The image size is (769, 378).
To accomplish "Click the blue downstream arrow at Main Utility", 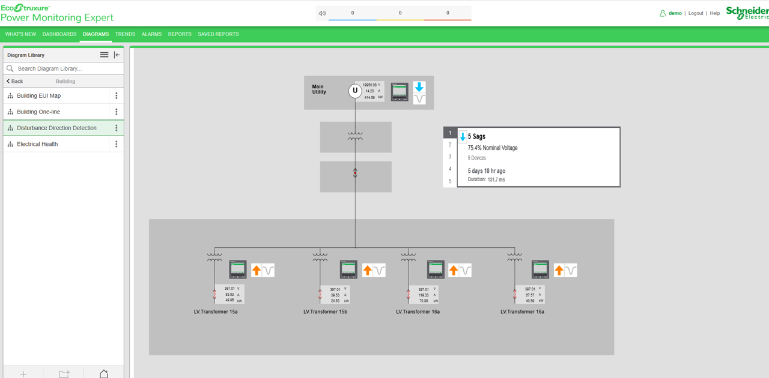I will click(419, 88).
